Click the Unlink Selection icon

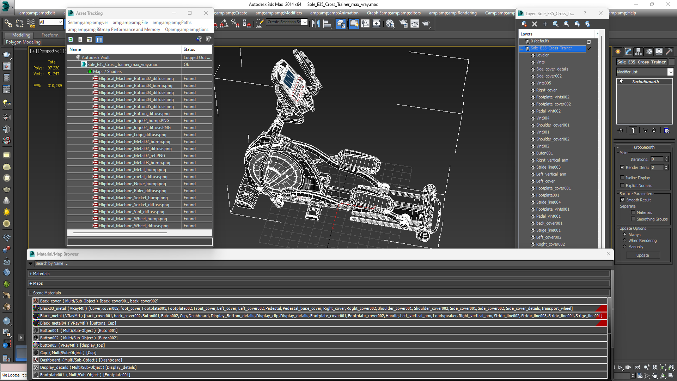pos(19,24)
